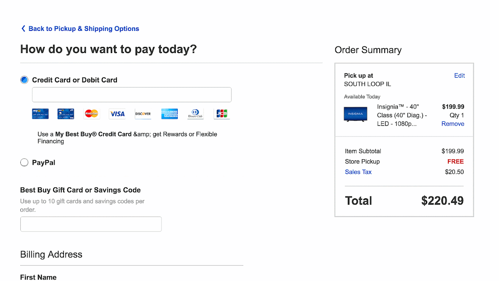Click the card number input field
Viewport: 499px width, 281px height.
[x=131, y=94]
